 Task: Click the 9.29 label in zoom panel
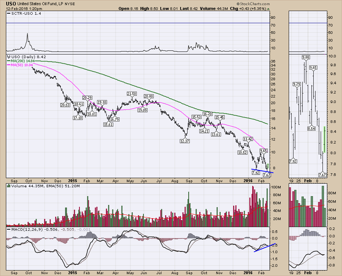coord(297,84)
